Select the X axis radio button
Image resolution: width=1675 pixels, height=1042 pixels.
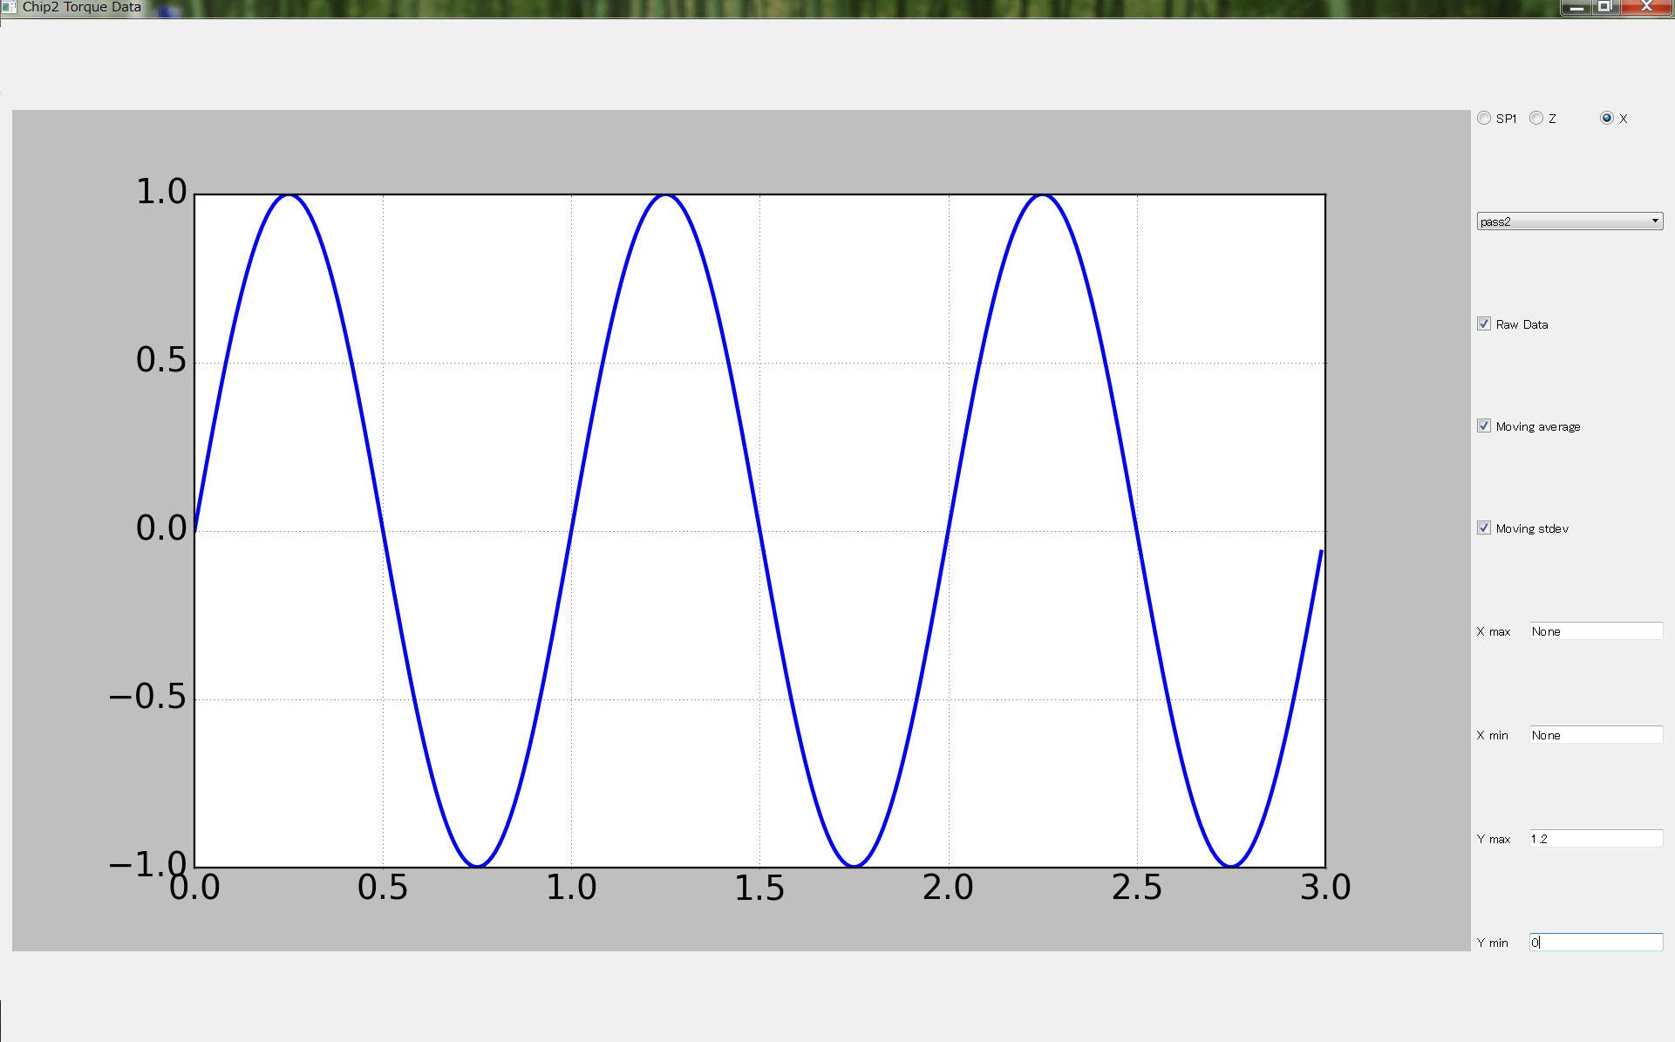[1606, 118]
